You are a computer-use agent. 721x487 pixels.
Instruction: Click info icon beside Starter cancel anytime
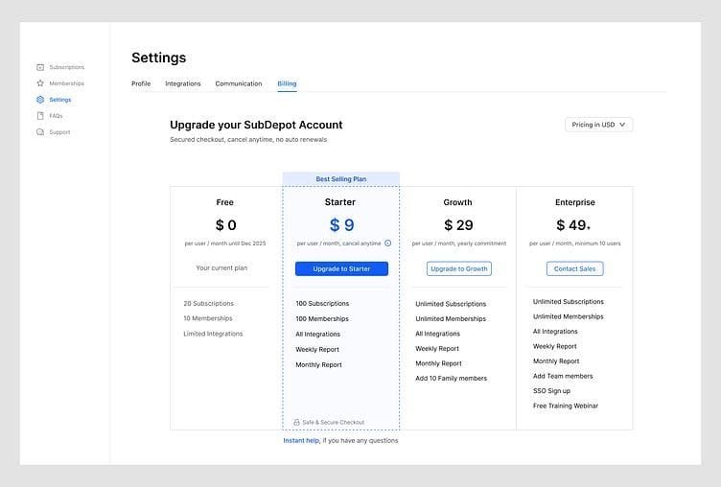click(388, 243)
